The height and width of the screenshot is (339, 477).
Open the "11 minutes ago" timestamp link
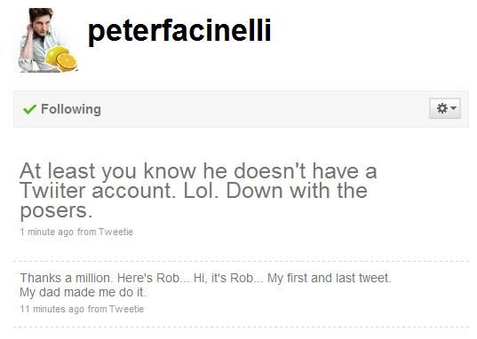pos(52,309)
